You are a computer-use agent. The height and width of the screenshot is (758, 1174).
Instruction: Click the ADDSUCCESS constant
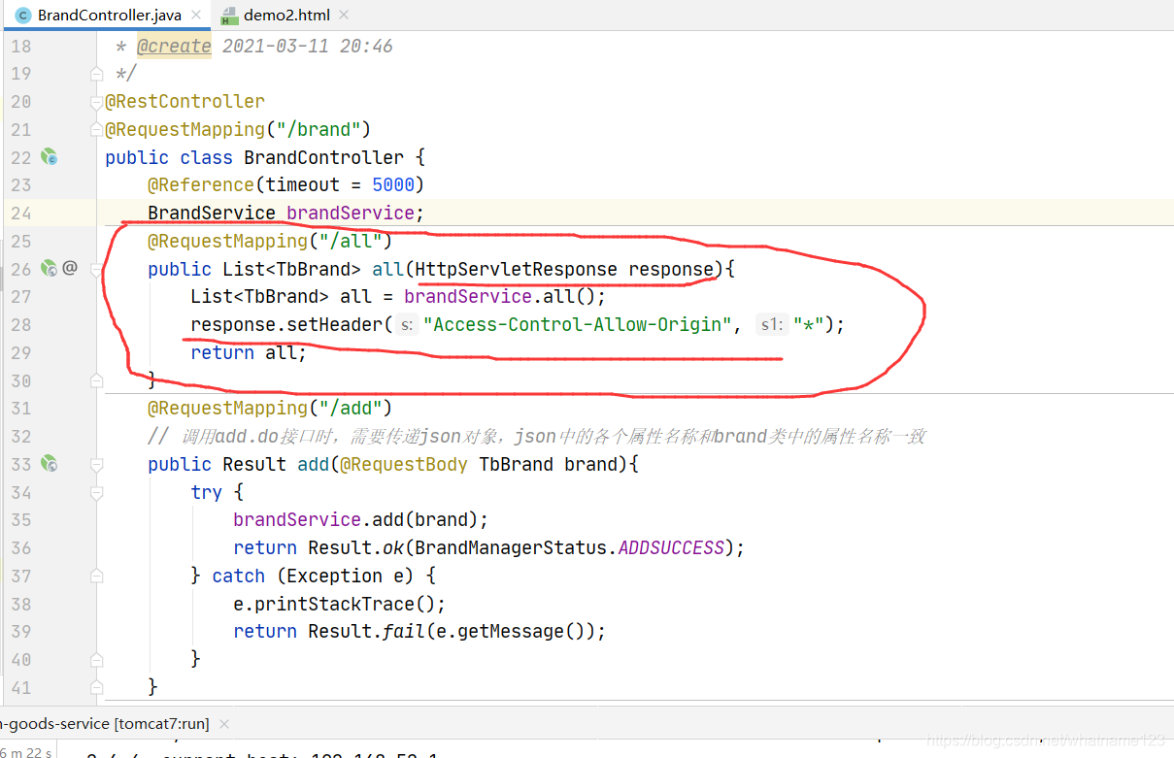[671, 547]
